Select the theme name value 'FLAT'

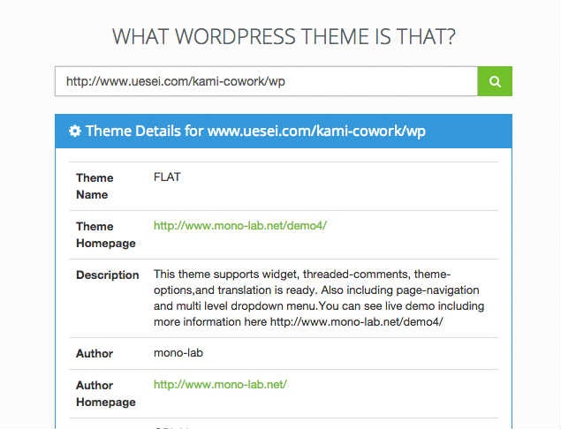[167, 177]
